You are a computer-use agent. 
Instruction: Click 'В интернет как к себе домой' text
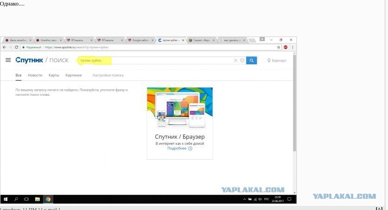(180, 143)
